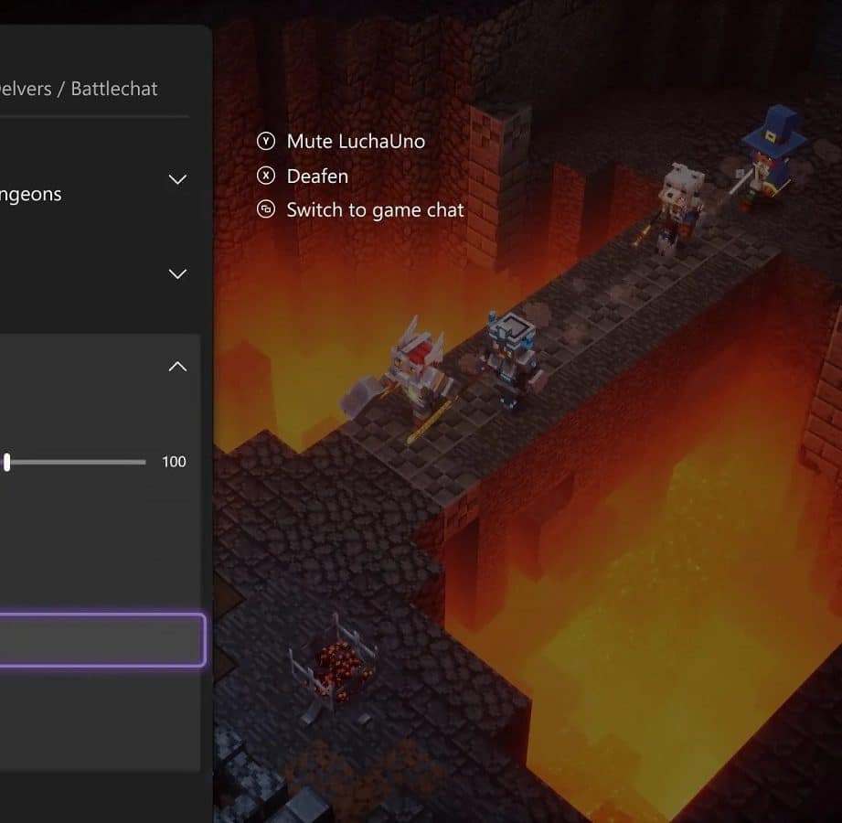
Task: Collapse the open section with the up chevron
Action: [x=177, y=367]
